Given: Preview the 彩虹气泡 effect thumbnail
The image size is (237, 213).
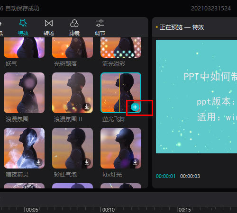Looking at the screenshot, I should coord(73,148).
